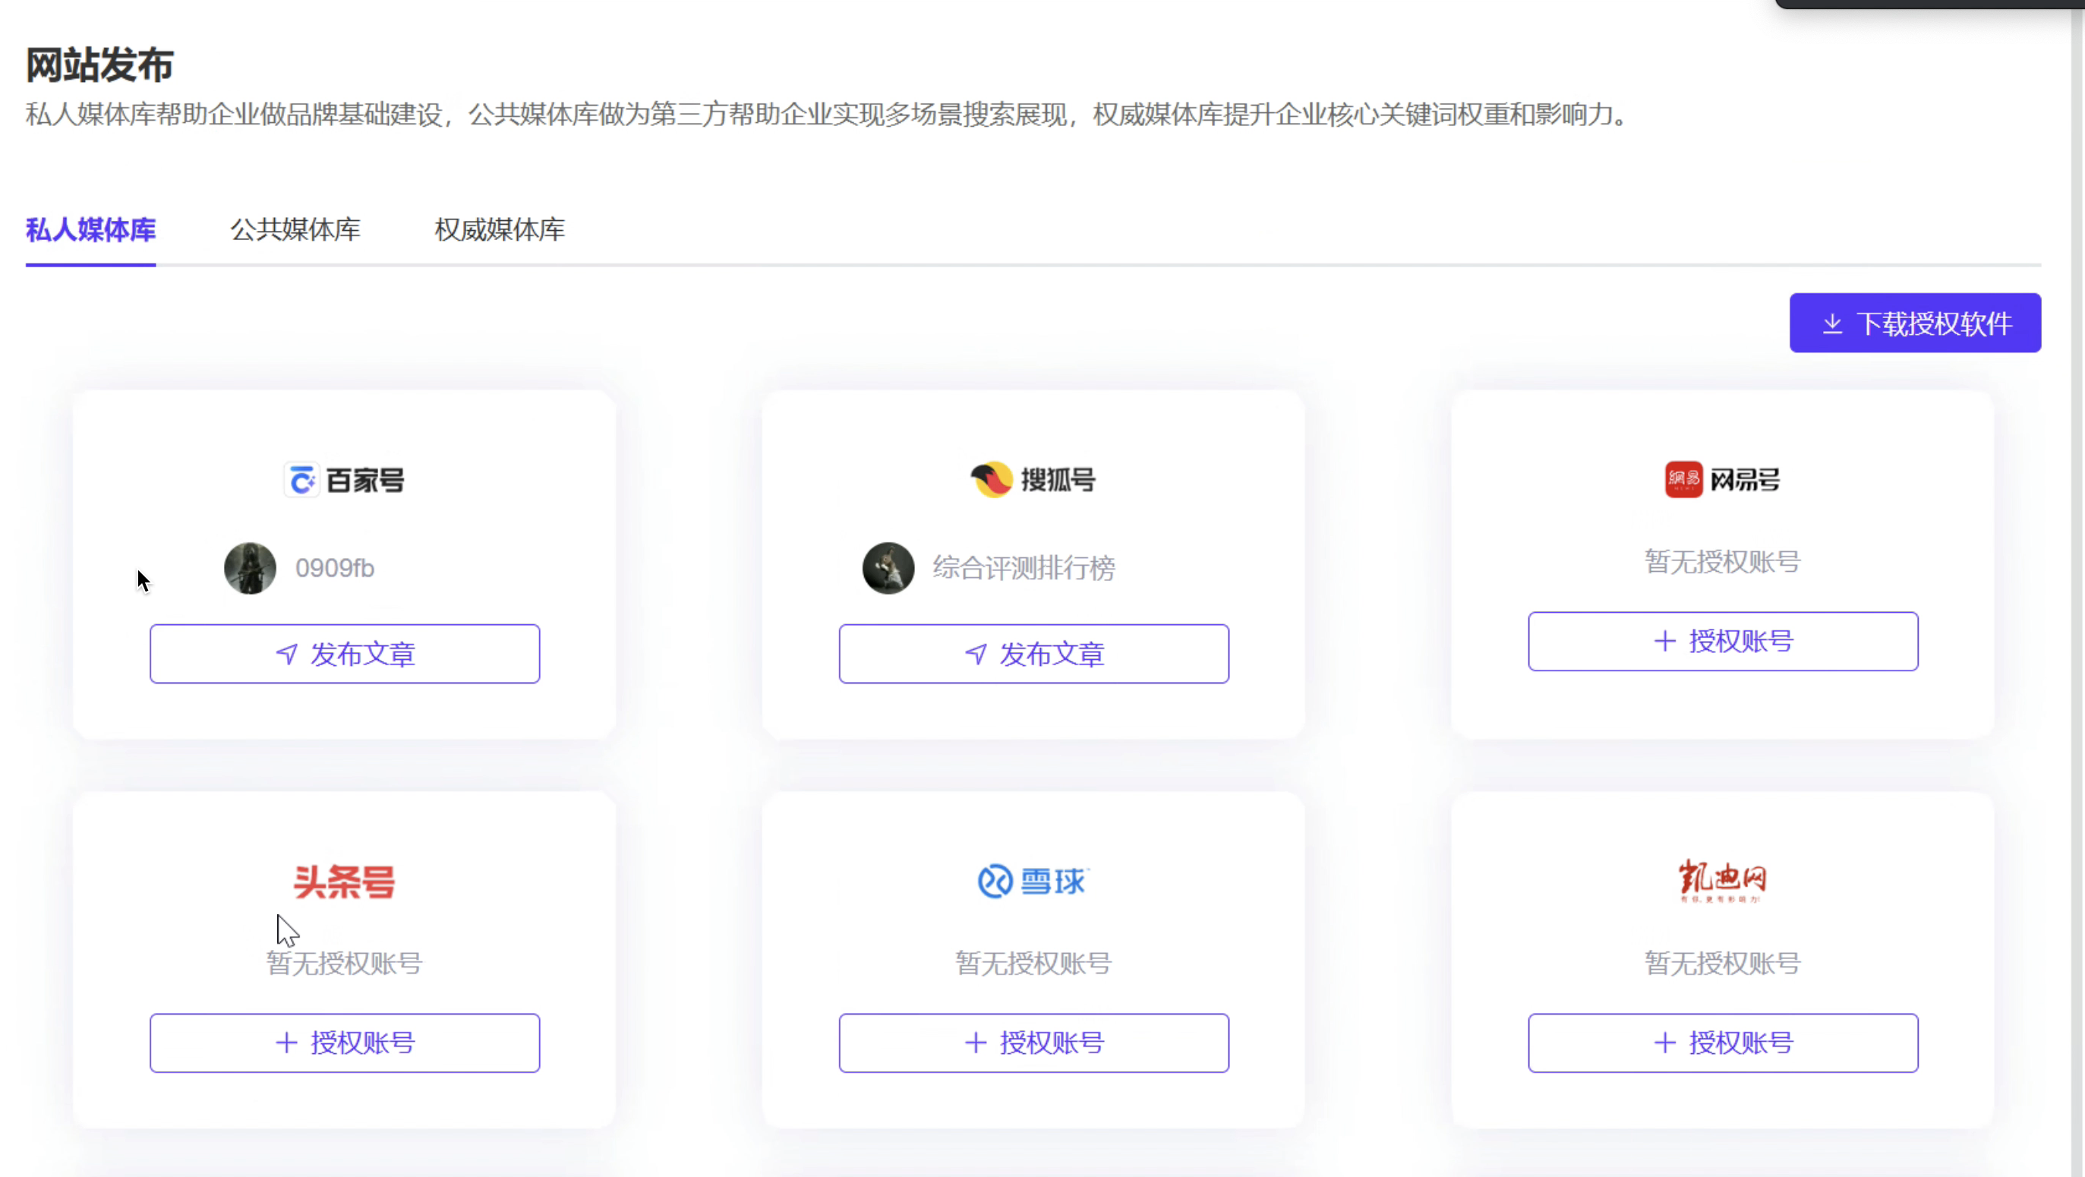Select the 私人媒体库 tab
The width and height of the screenshot is (2085, 1177).
point(90,230)
